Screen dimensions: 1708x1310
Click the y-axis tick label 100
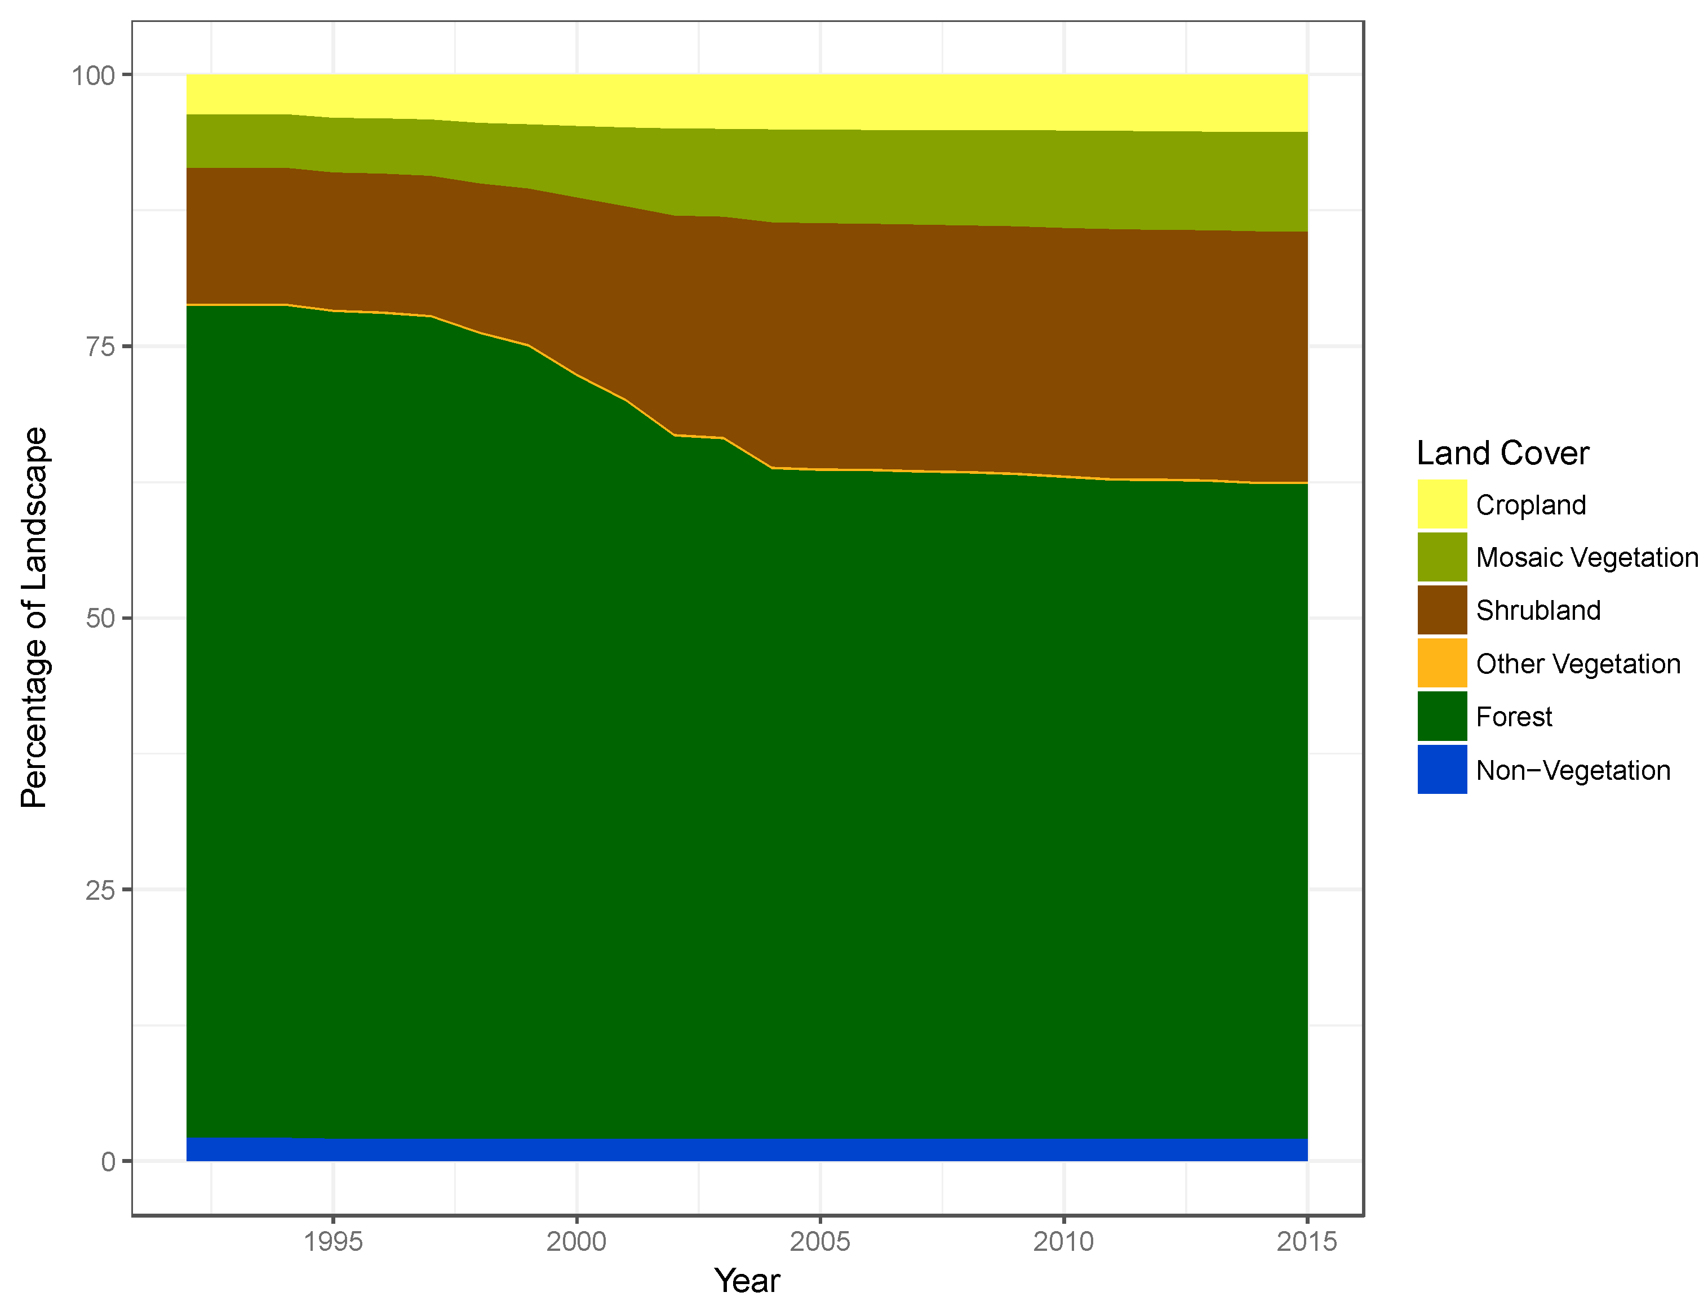point(94,76)
